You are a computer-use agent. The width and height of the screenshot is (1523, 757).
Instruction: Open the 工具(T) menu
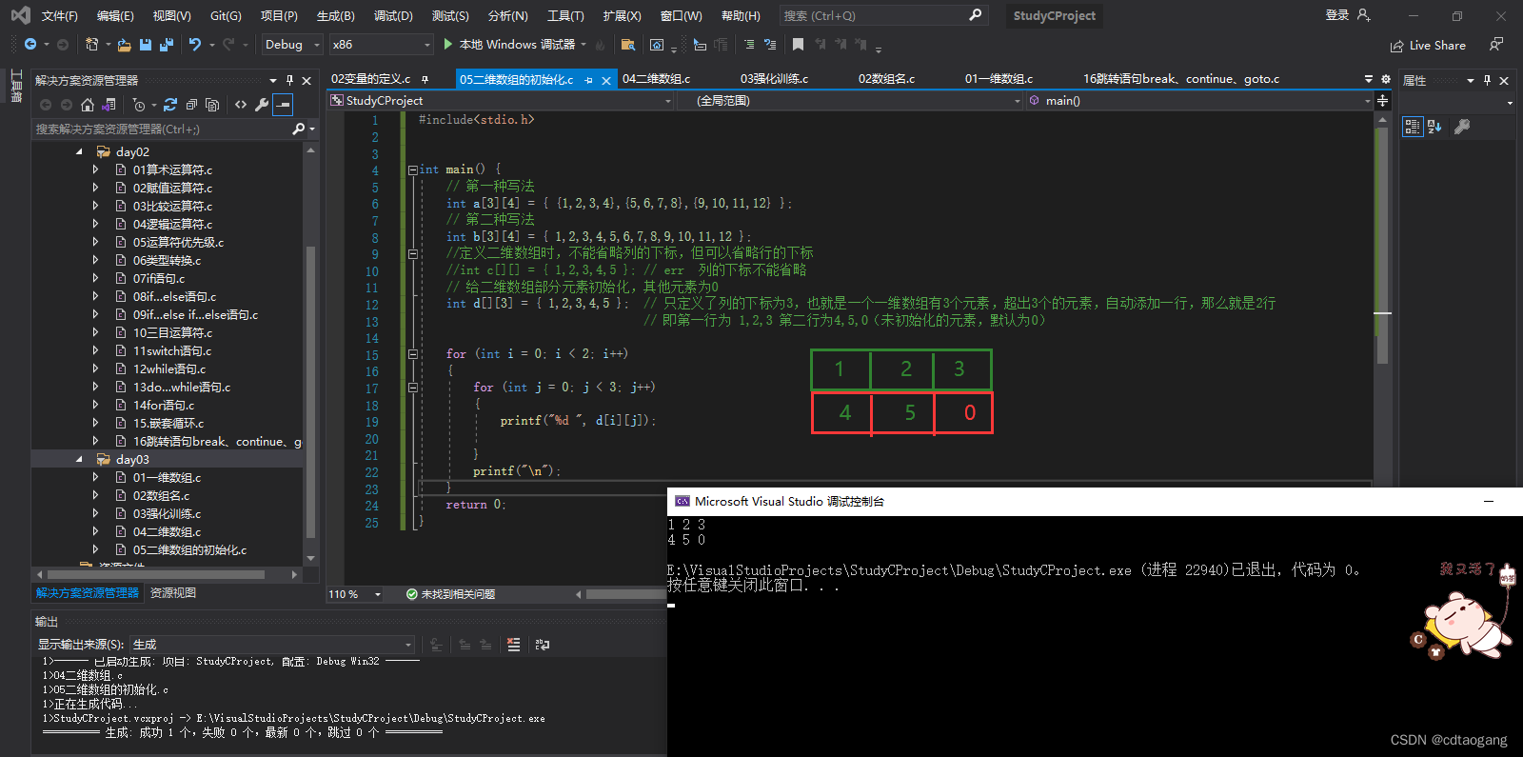tap(565, 15)
